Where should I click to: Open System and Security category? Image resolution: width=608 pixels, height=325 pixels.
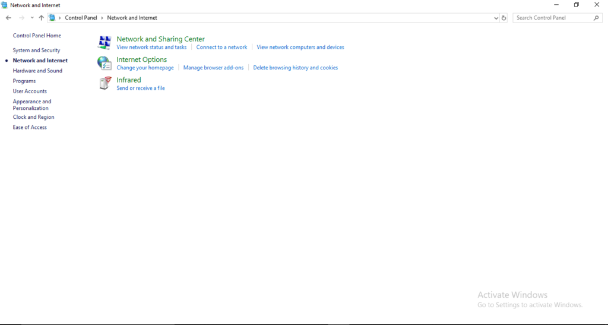[x=36, y=51]
